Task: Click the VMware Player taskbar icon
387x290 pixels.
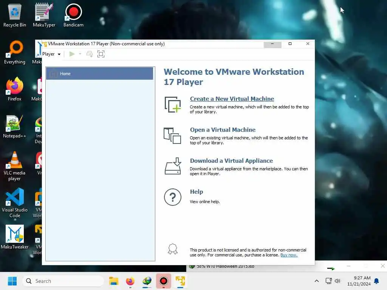Action: coord(180,281)
